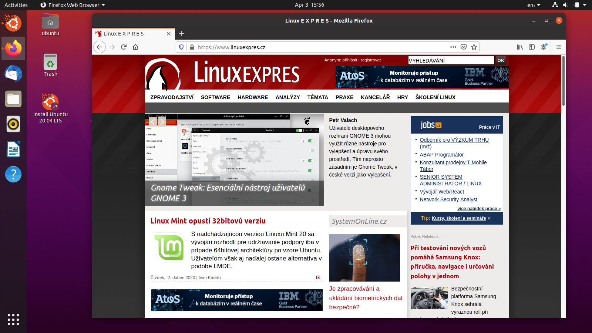592x333 pixels.
Task: Open the TÉMATA menu section
Action: click(x=317, y=97)
